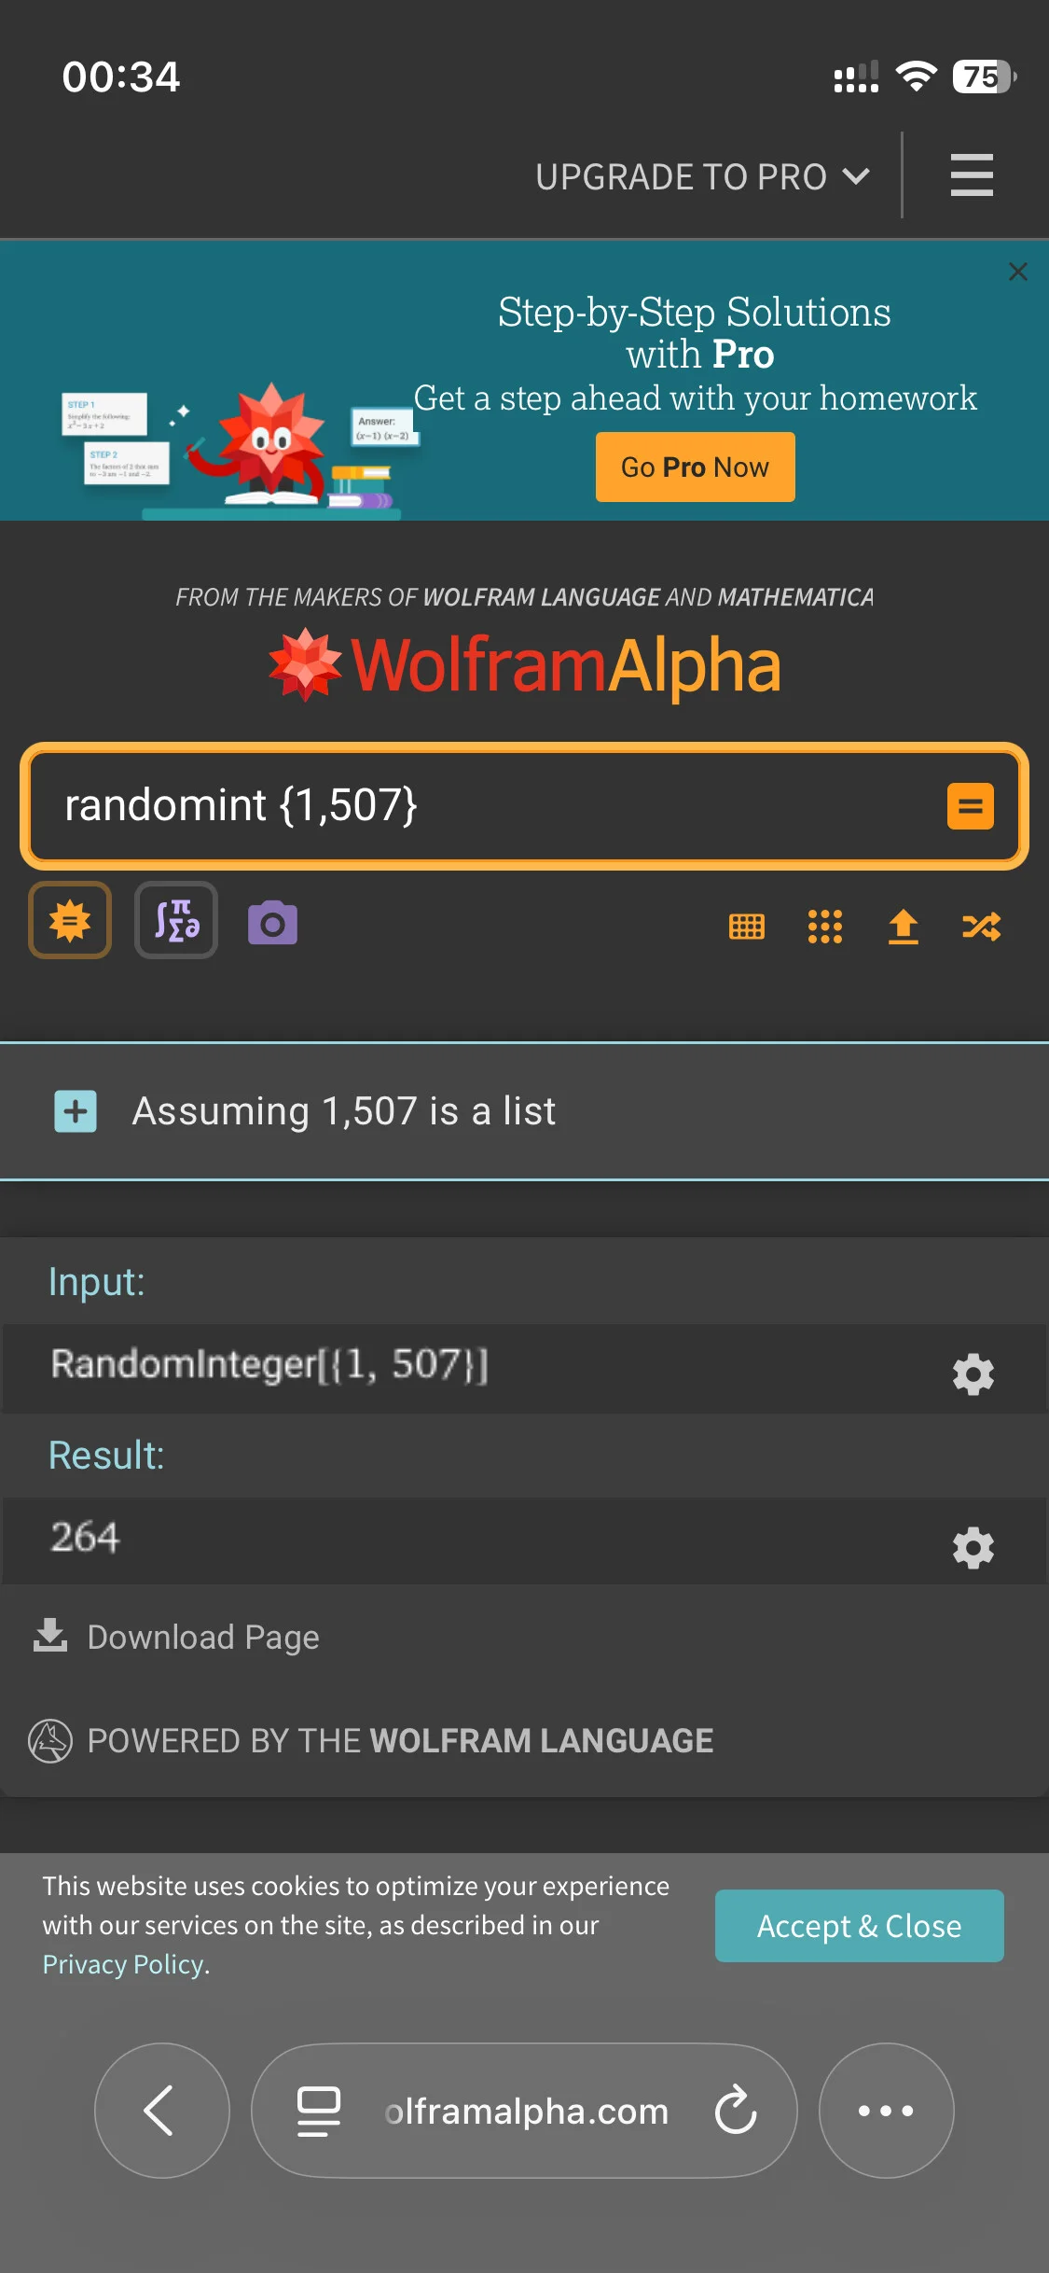1049x2273 pixels.
Task: Click Accept & Close cookies button
Action: point(859,1926)
